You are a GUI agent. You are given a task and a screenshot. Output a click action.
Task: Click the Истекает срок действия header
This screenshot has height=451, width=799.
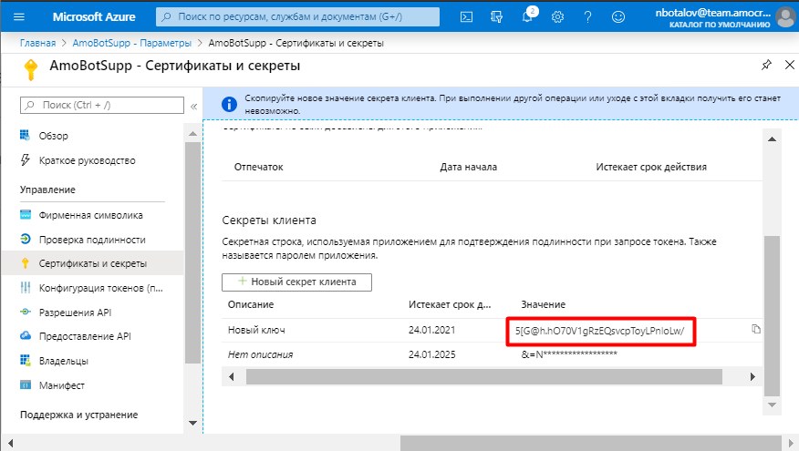651,167
